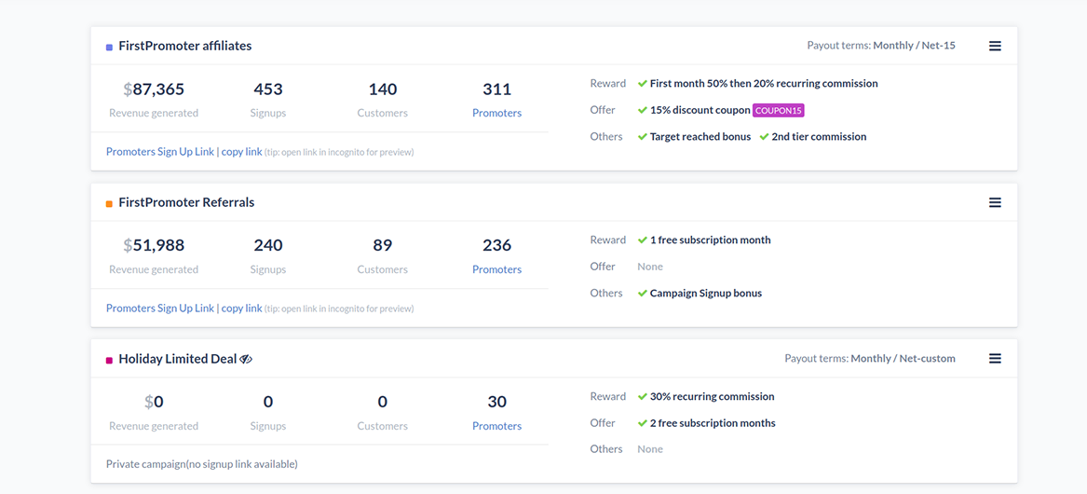The height and width of the screenshot is (494, 1087).
Task: Click Target reached bonus text
Action: coord(700,137)
